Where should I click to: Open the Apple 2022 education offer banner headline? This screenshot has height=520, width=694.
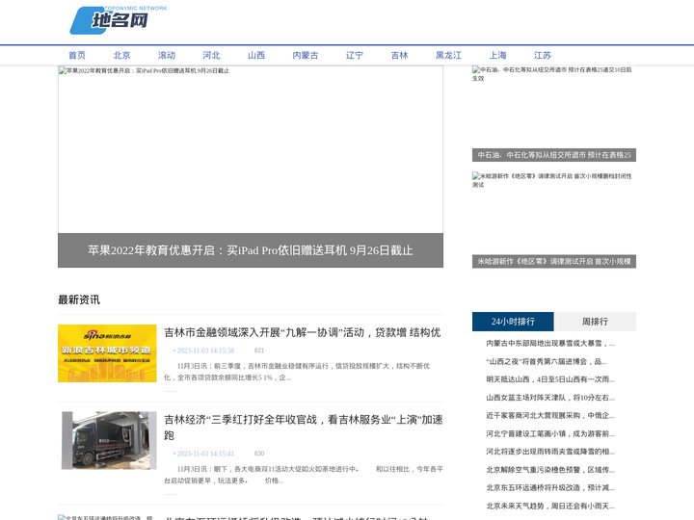coord(251,250)
